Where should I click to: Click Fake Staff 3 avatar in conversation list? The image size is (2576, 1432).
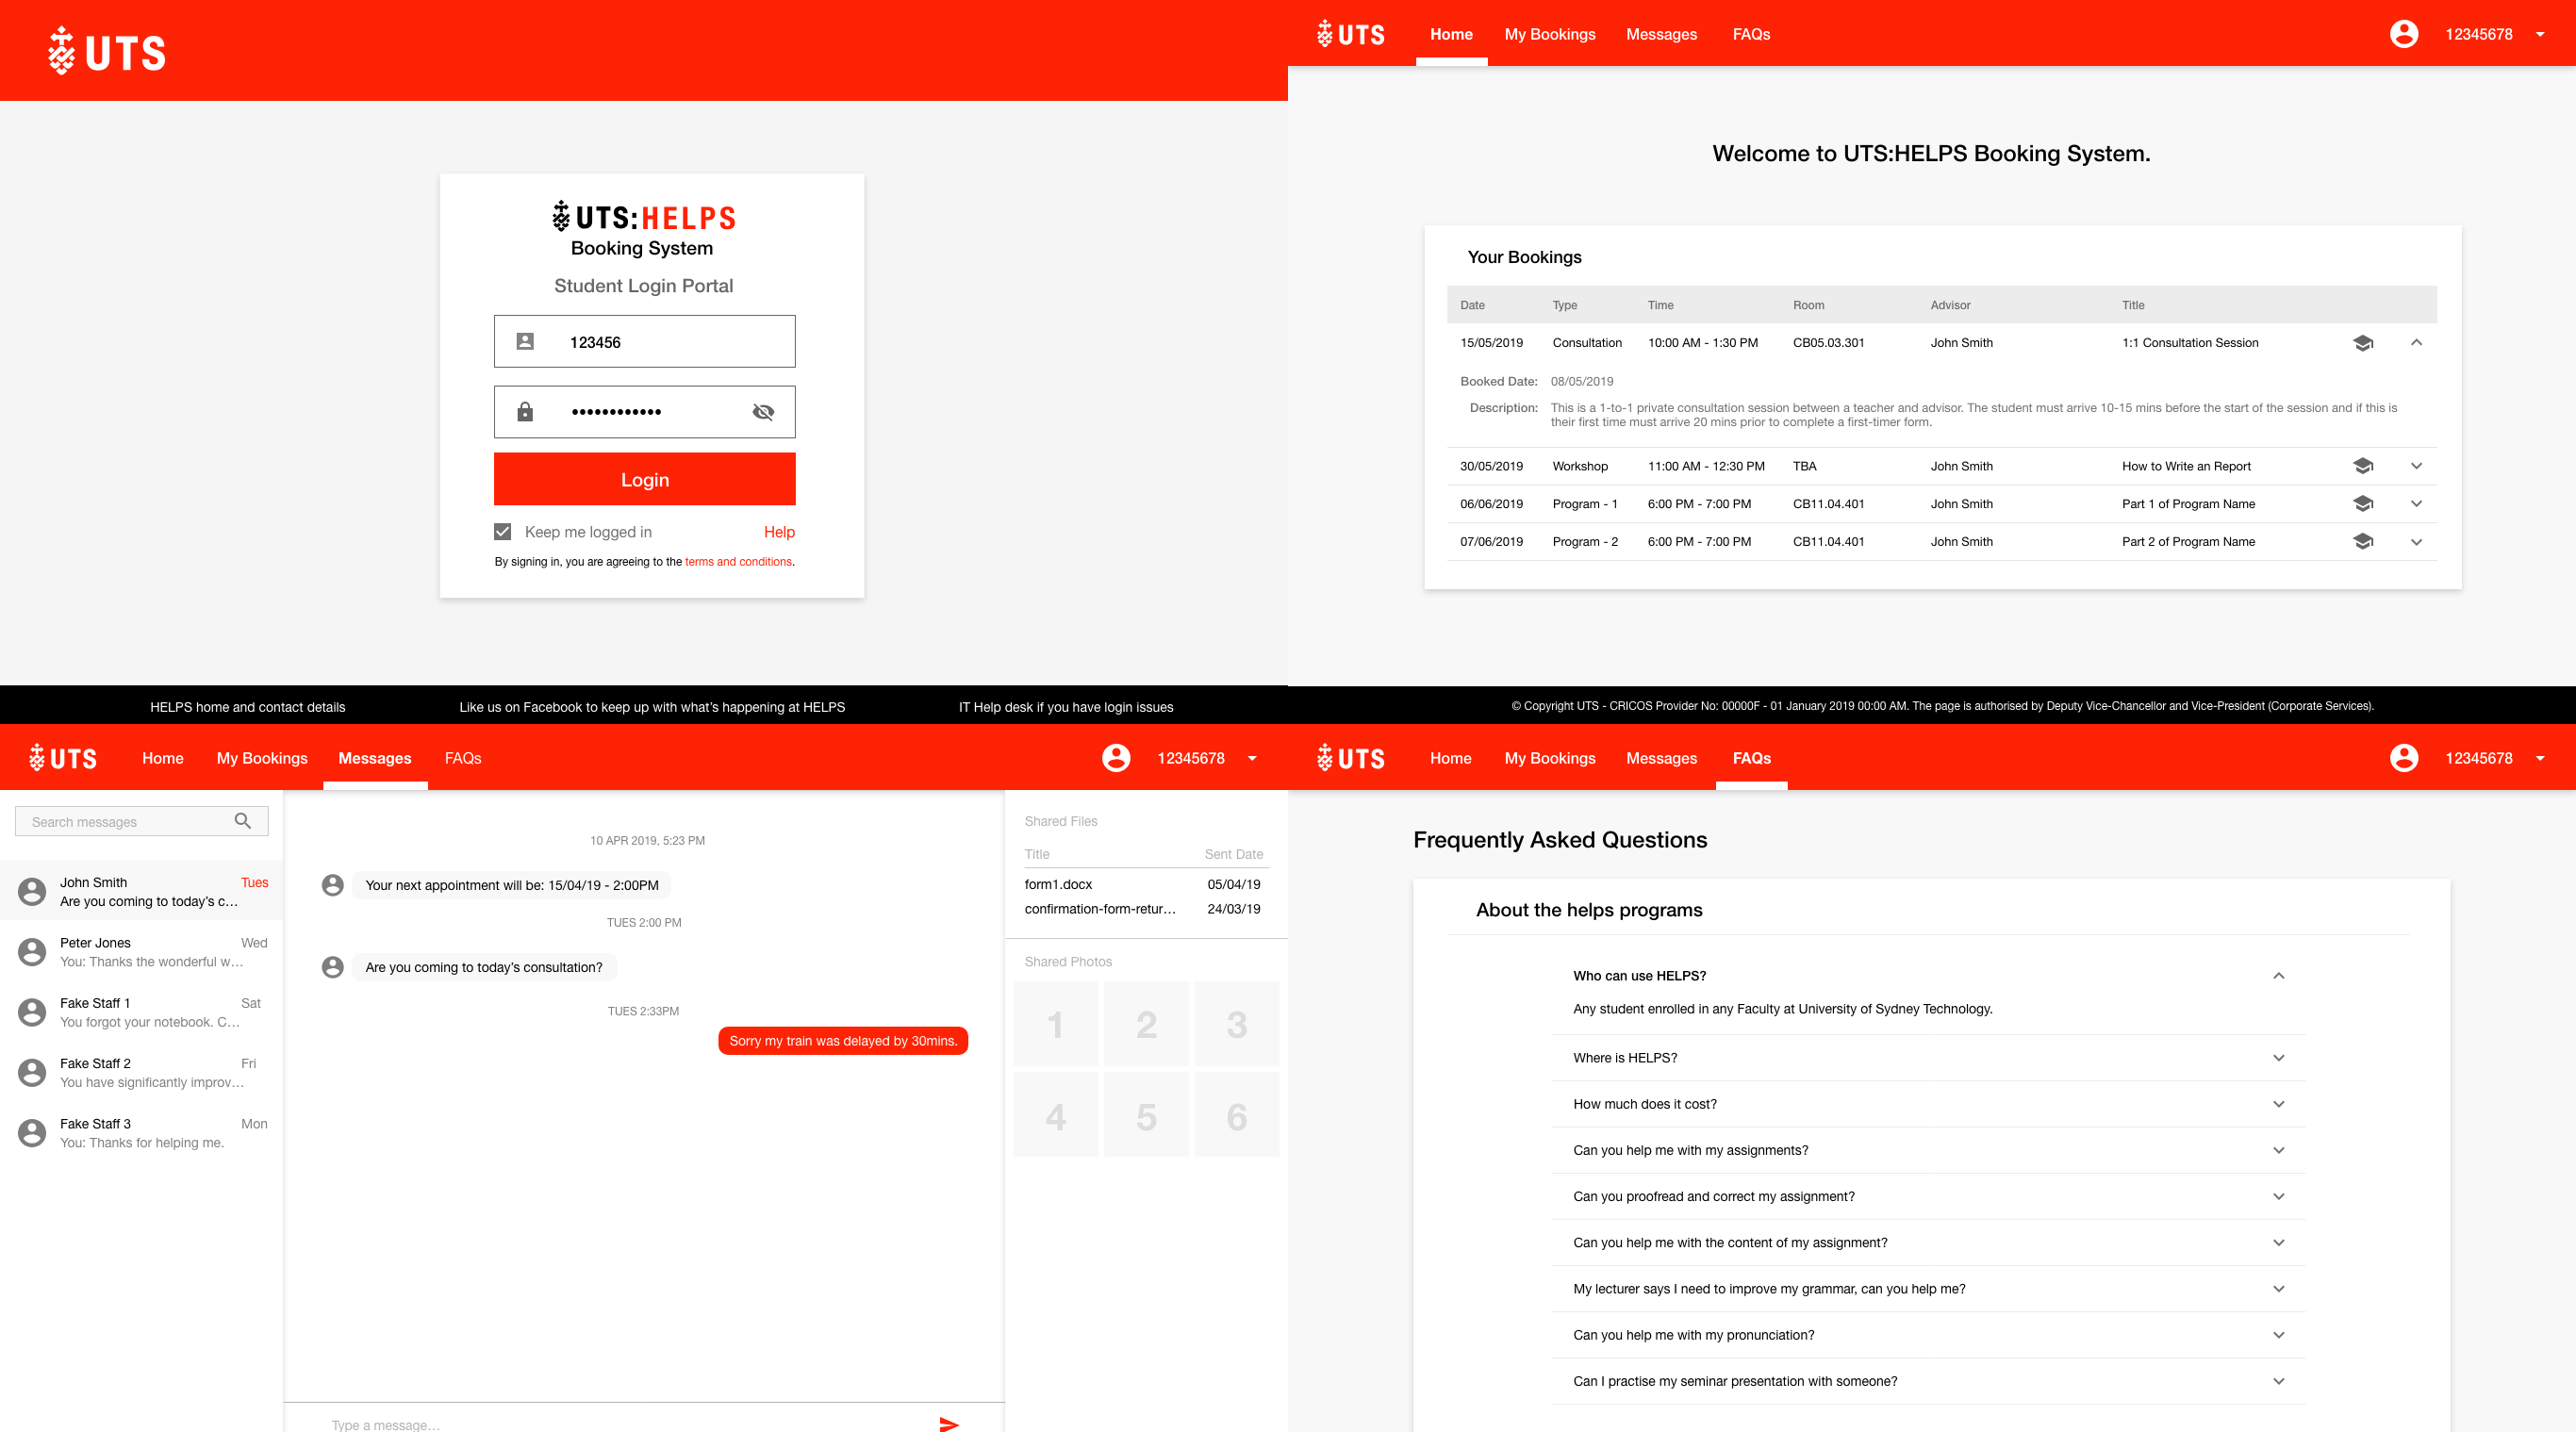pos(32,1133)
